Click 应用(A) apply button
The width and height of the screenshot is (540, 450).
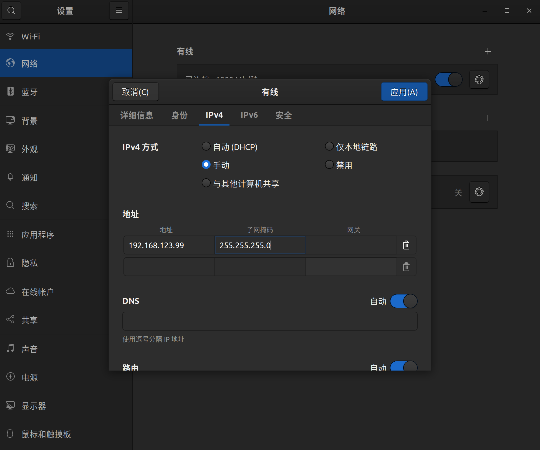click(404, 92)
